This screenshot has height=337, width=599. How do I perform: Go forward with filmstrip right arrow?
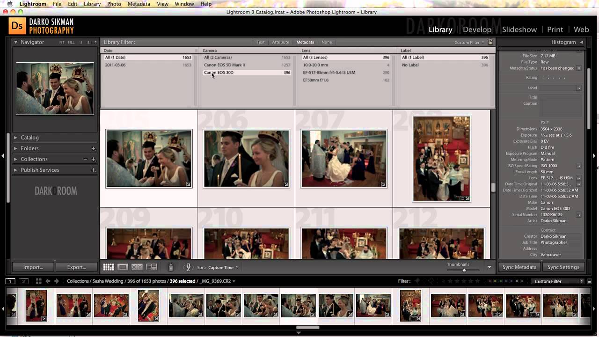point(57,281)
